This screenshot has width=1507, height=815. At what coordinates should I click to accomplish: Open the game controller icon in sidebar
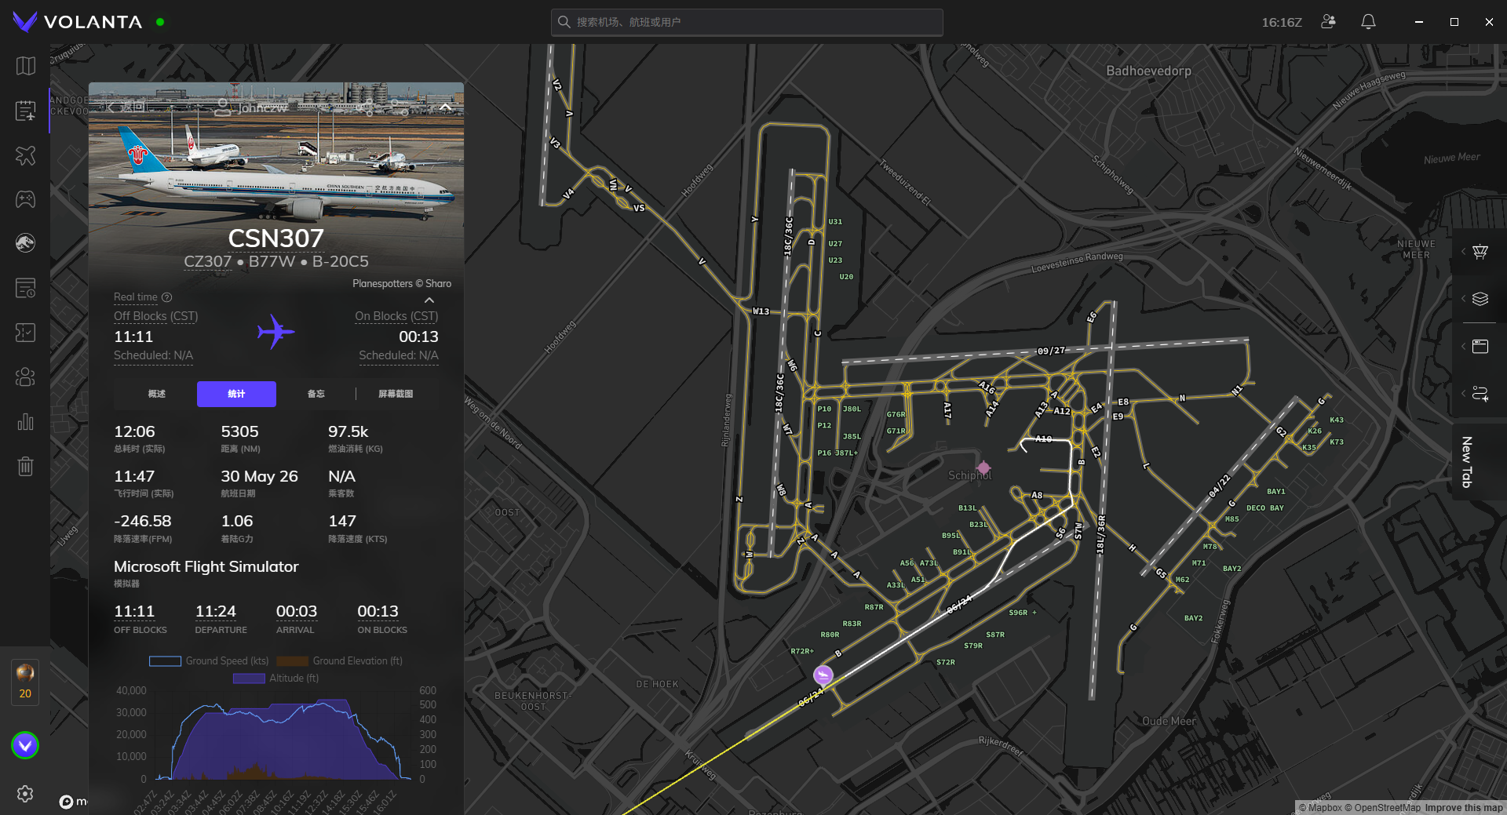pyautogui.click(x=25, y=199)
